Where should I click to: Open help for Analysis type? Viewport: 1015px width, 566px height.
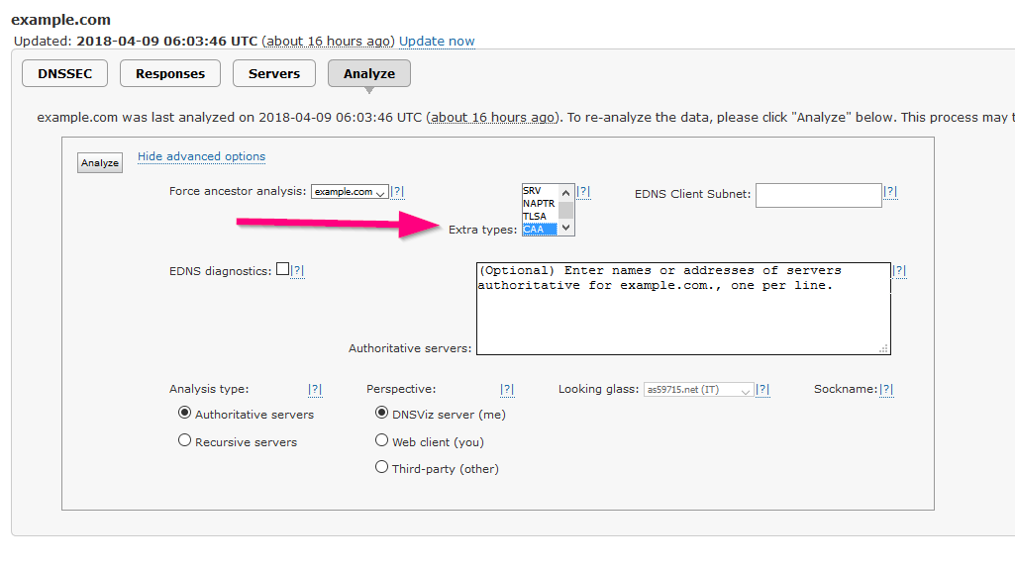tap(315, 389)
